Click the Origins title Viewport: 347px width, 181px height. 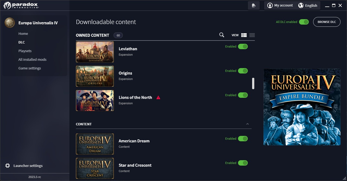tap(126, 73)
